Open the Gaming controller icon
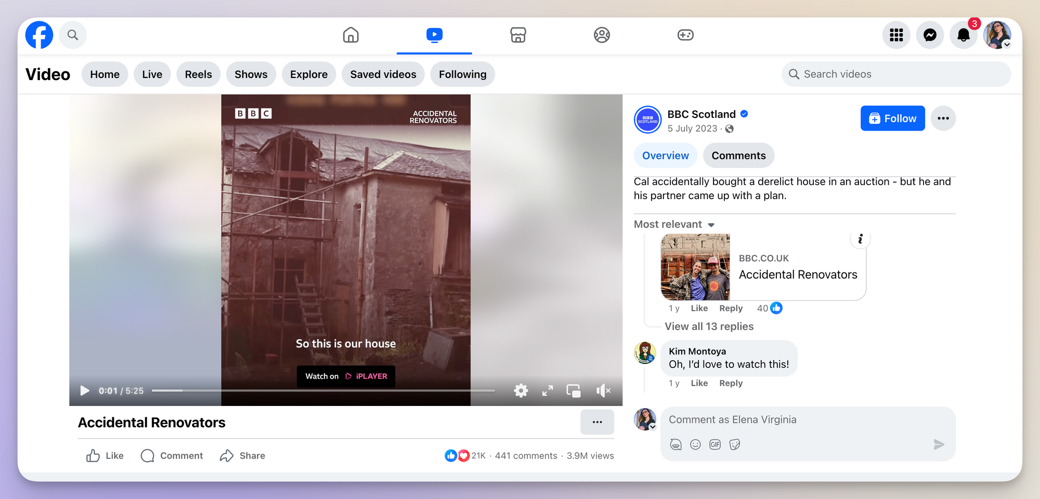Viewport: 1040px width, 499px height. [685, 35]
